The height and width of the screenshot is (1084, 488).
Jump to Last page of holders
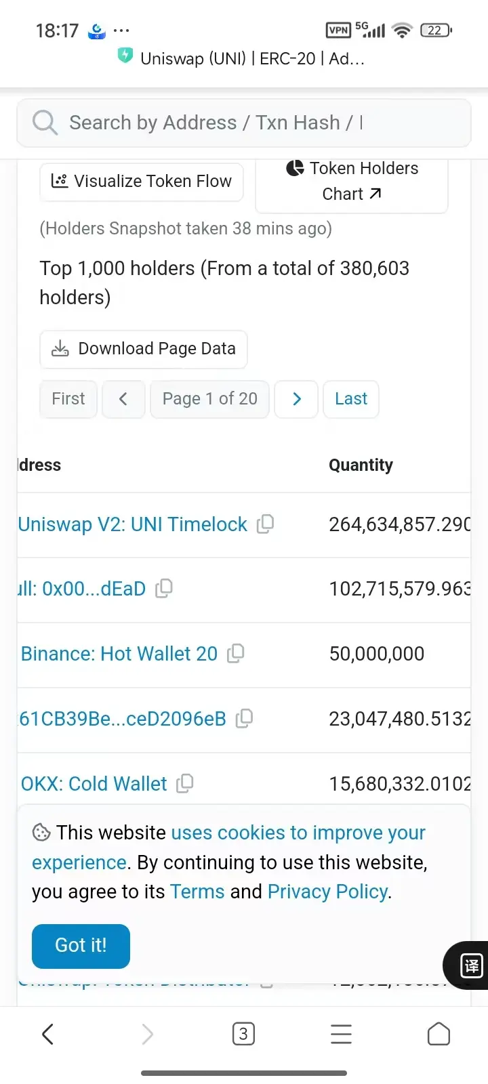click(351, 399)
